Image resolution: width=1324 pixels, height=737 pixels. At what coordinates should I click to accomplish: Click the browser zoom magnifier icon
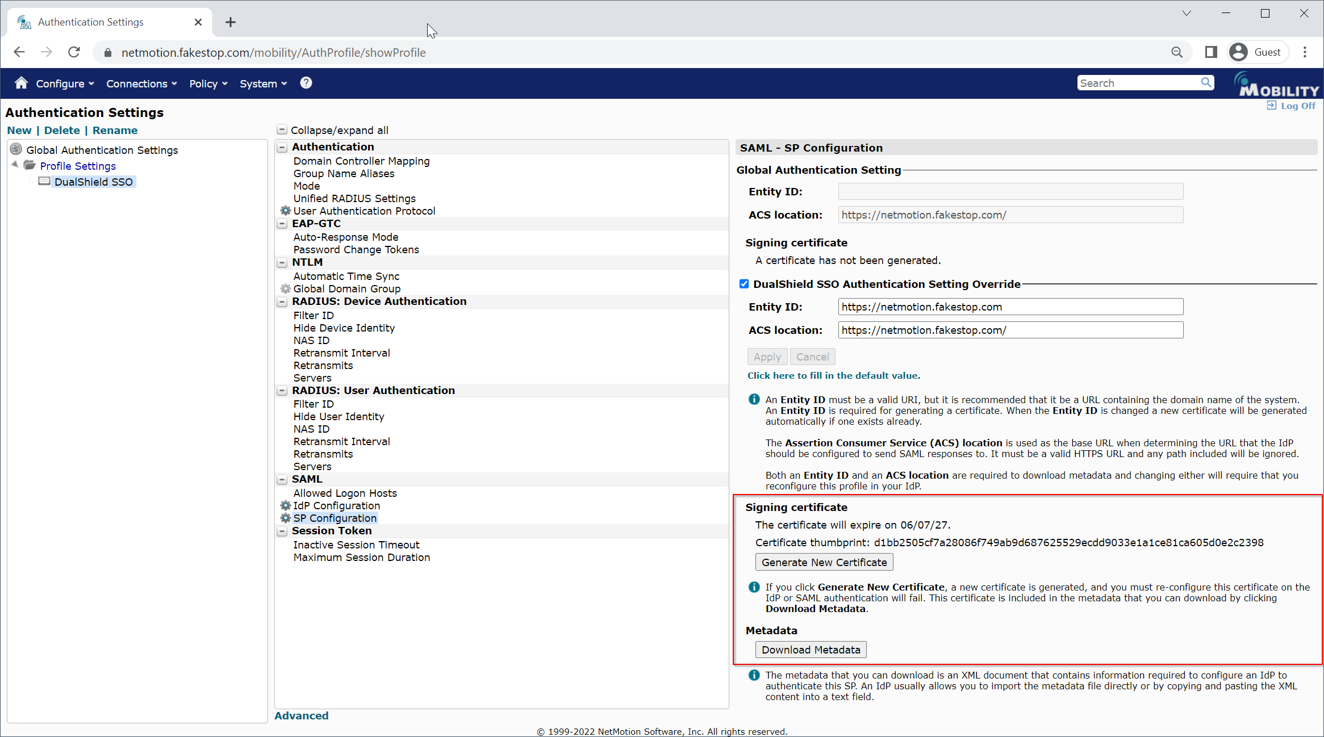point(1177,52)
